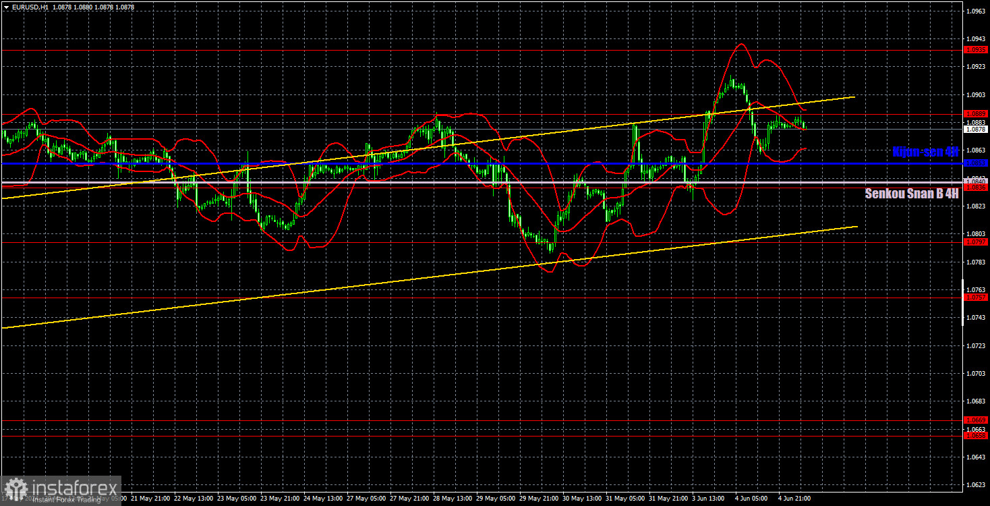
Task: Click the 1.0623 price axis label
Action: click(976, 484)
